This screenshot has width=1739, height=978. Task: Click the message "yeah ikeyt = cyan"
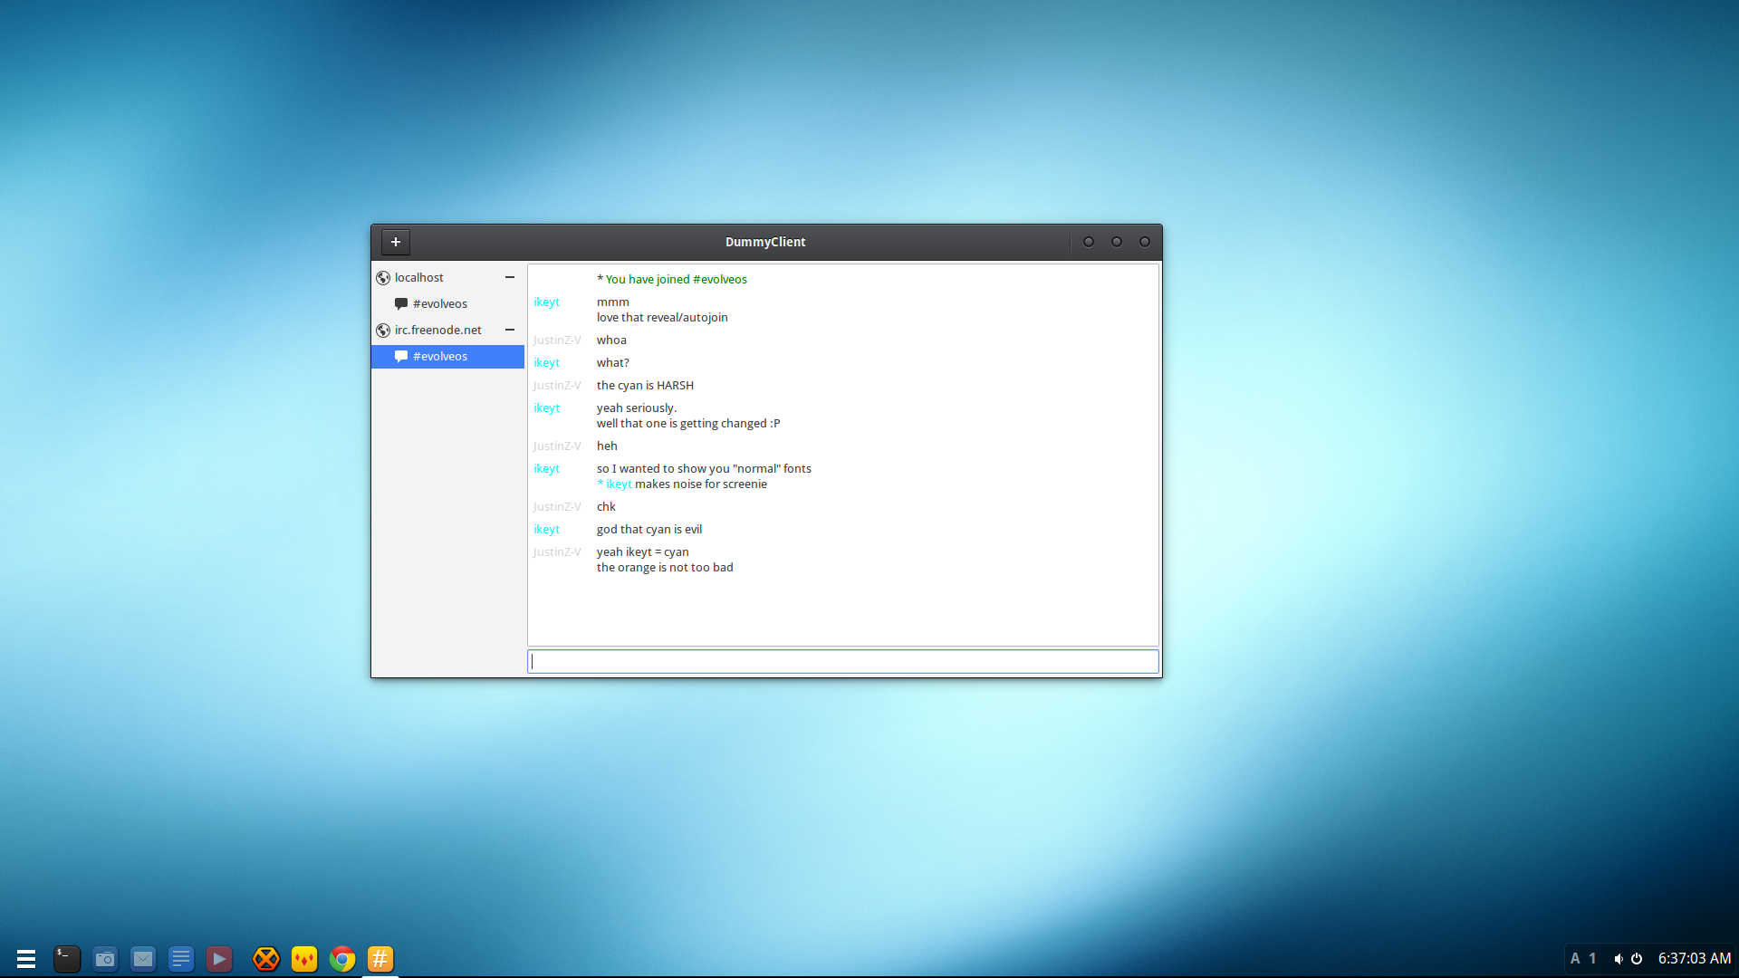642,551
